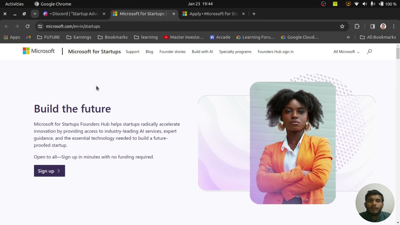Open the Blog nav item
The image size is (400, 225).
pyautogui.click(x=149, y=52)
